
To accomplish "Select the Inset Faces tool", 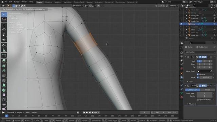I will (4, 66).
